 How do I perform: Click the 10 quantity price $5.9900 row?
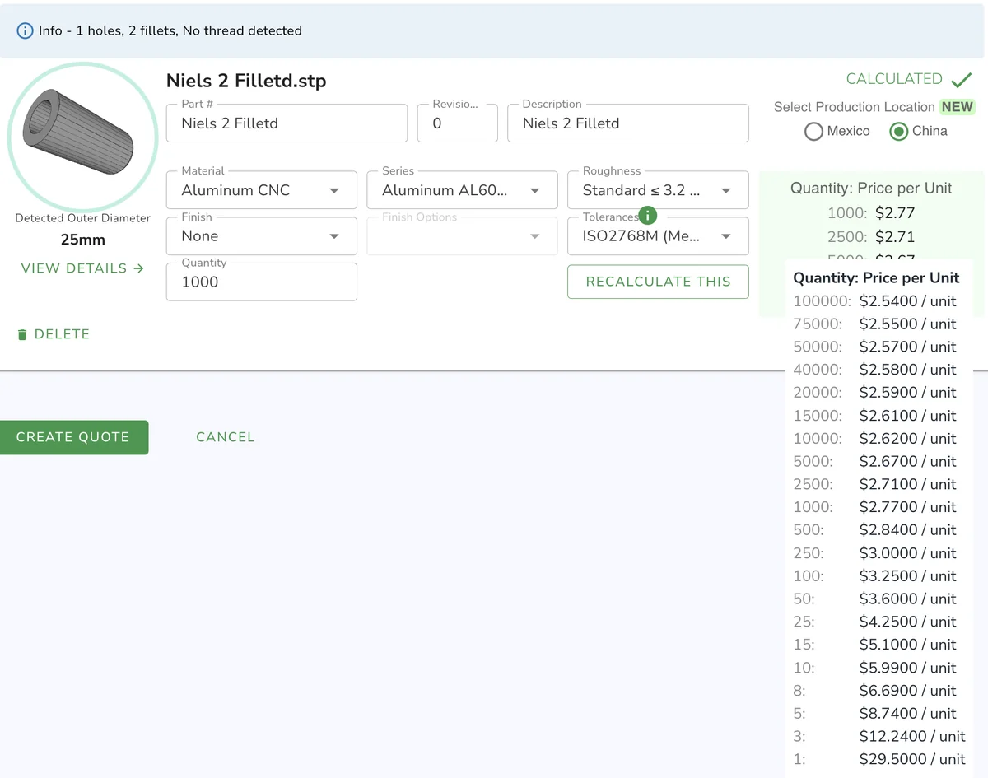coord(875,668)
